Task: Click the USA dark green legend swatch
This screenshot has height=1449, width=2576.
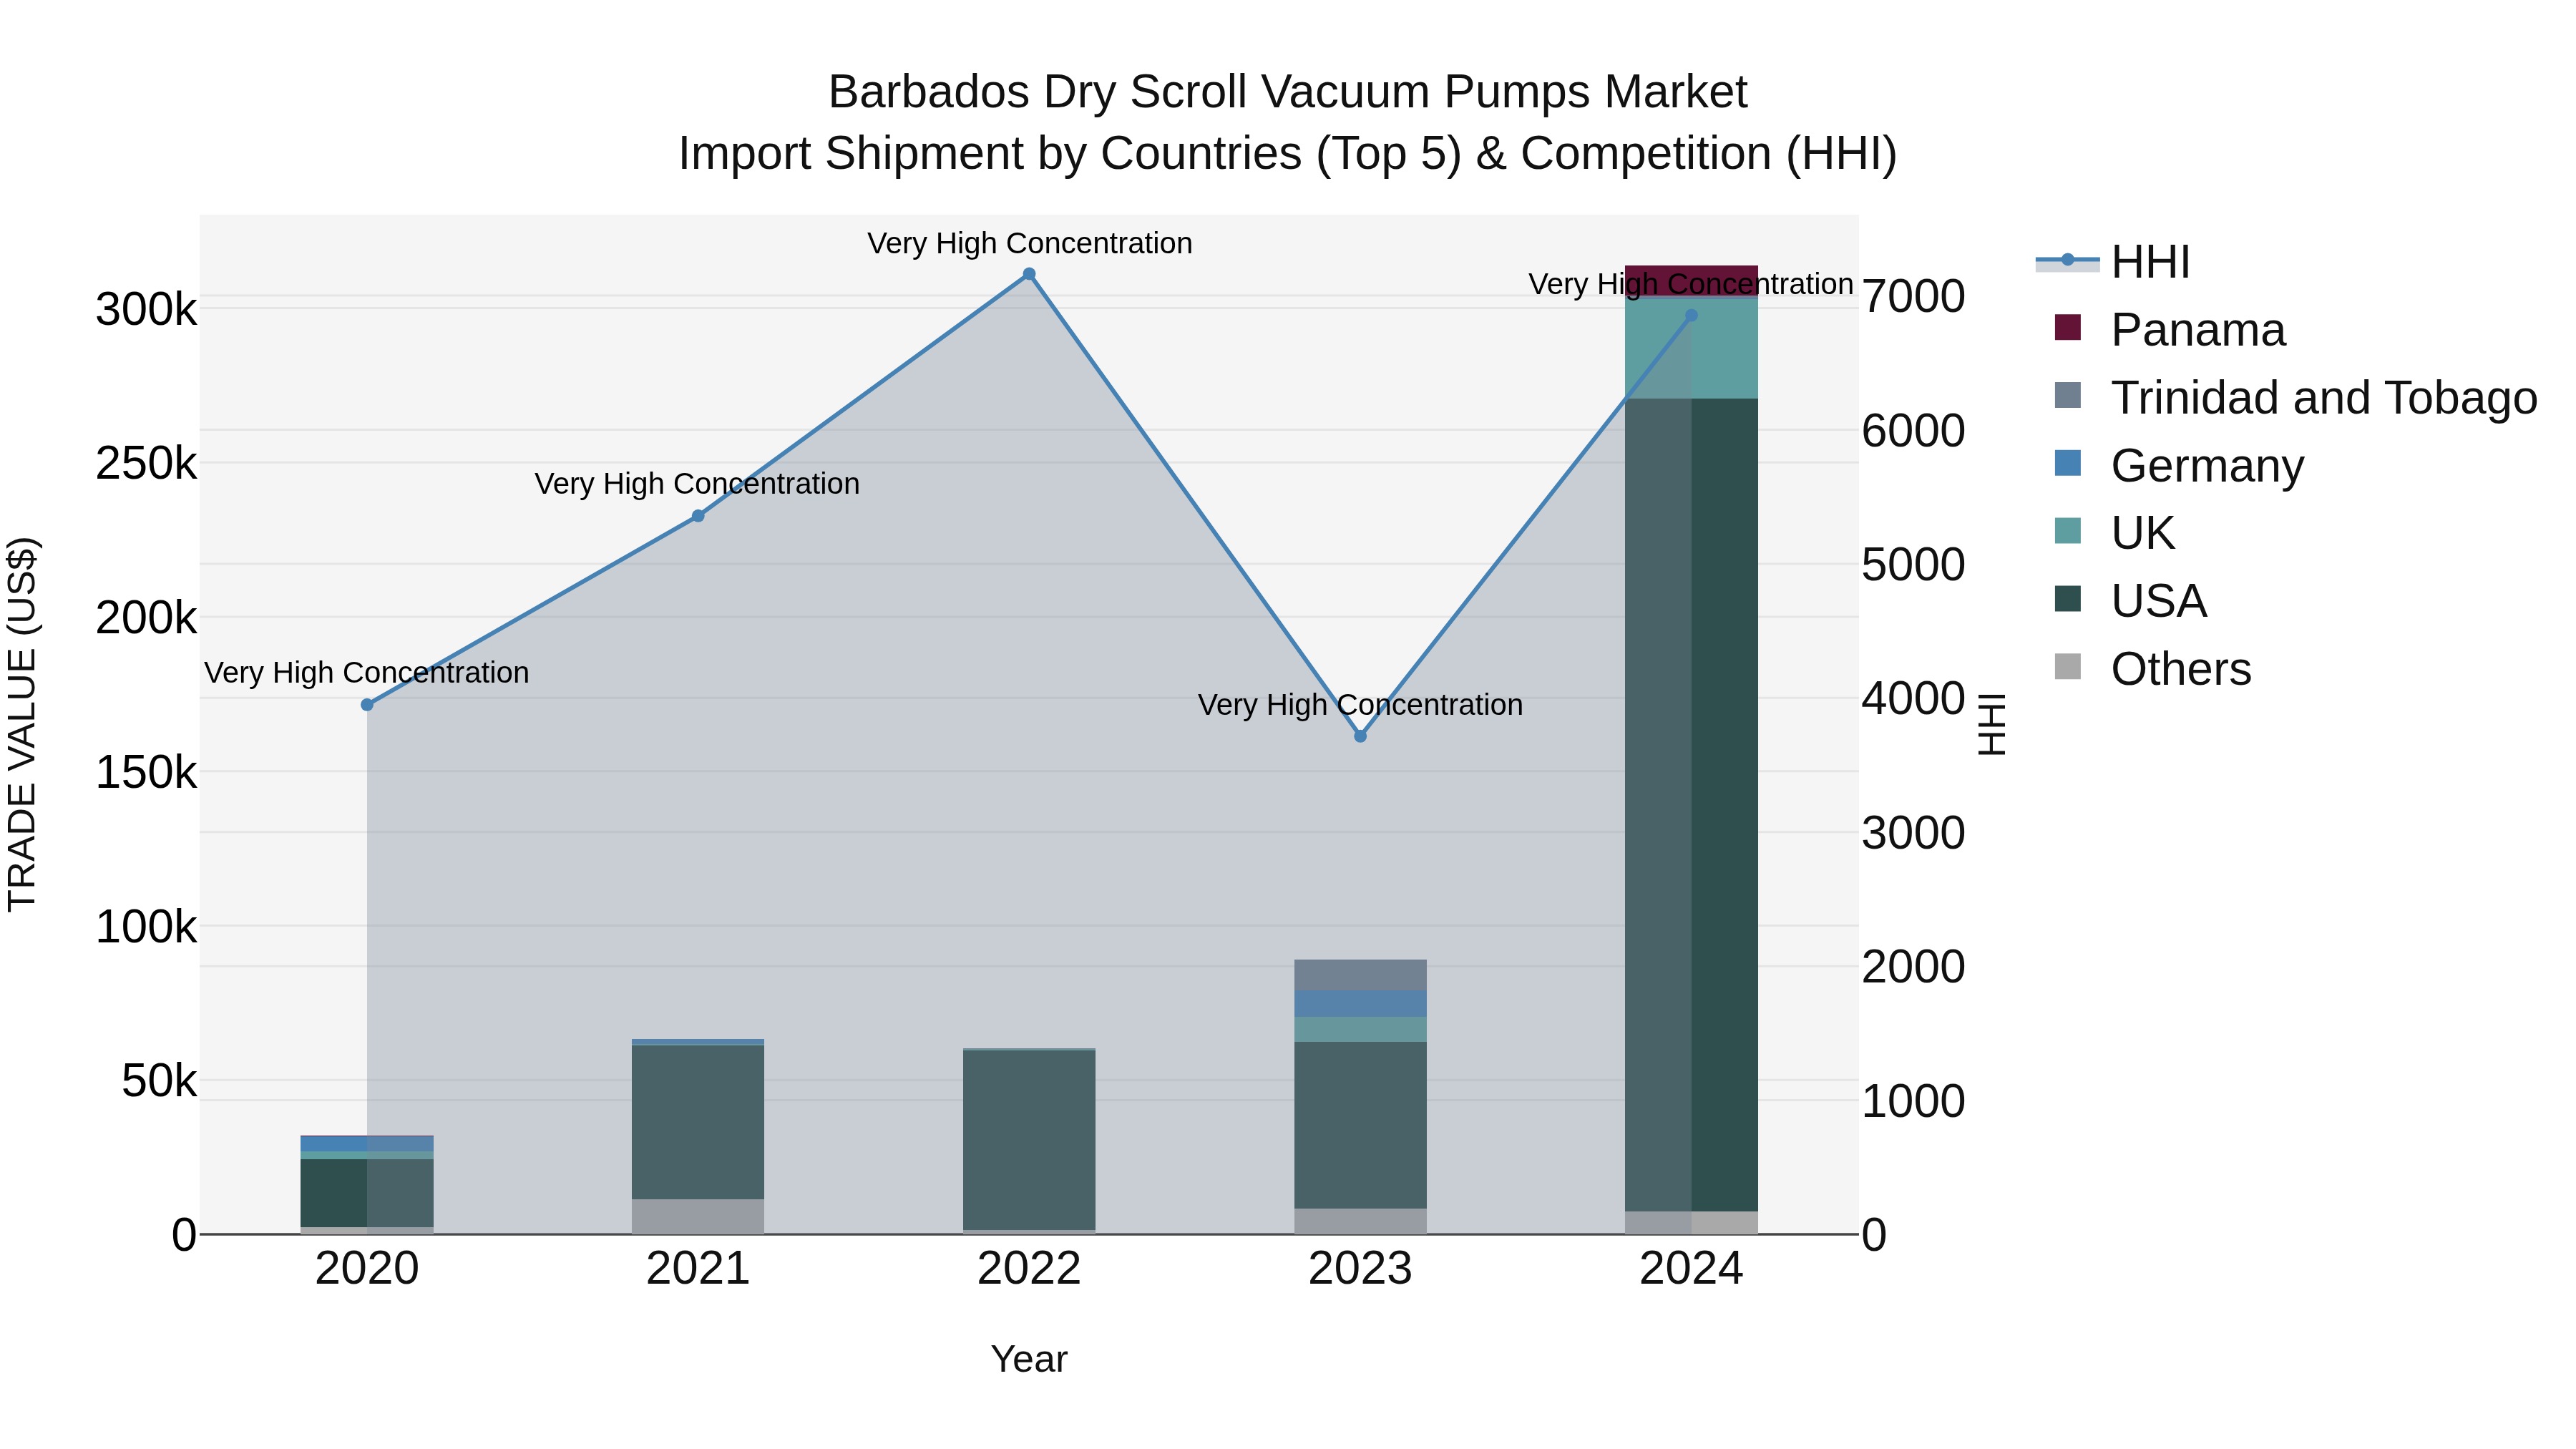Action: [2067, 599]
